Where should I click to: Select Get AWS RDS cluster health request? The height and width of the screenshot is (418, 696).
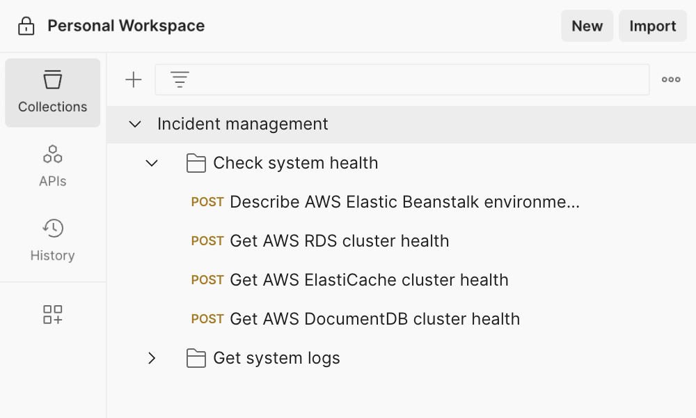pos(339,241)
